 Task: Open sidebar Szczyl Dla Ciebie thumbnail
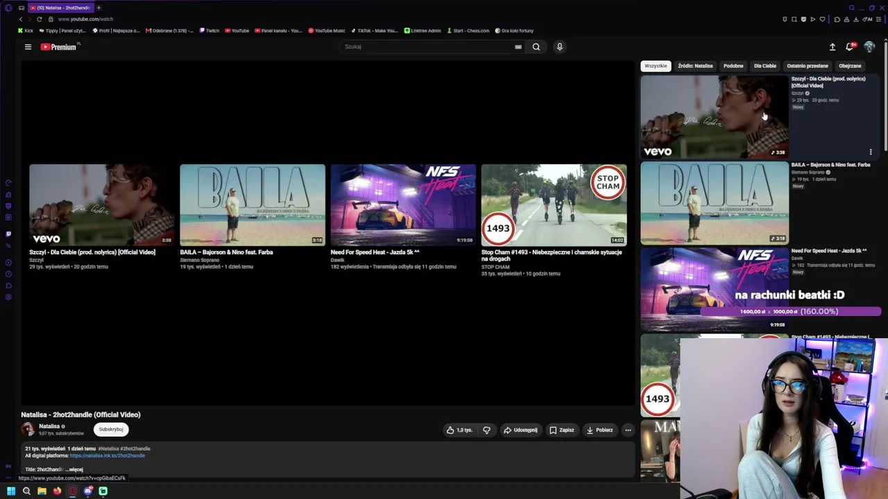coord(714,116)
